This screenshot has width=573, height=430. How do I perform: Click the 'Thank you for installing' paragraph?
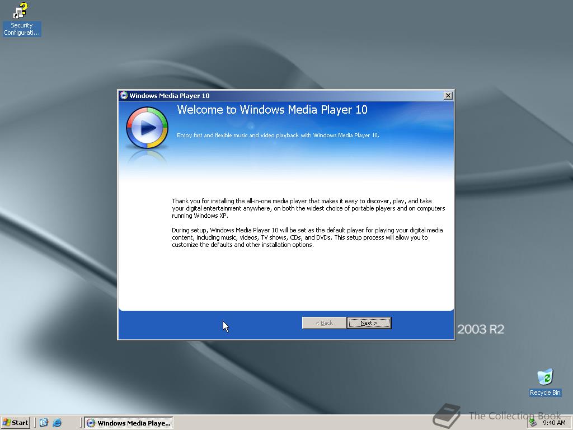click(308, 208)
